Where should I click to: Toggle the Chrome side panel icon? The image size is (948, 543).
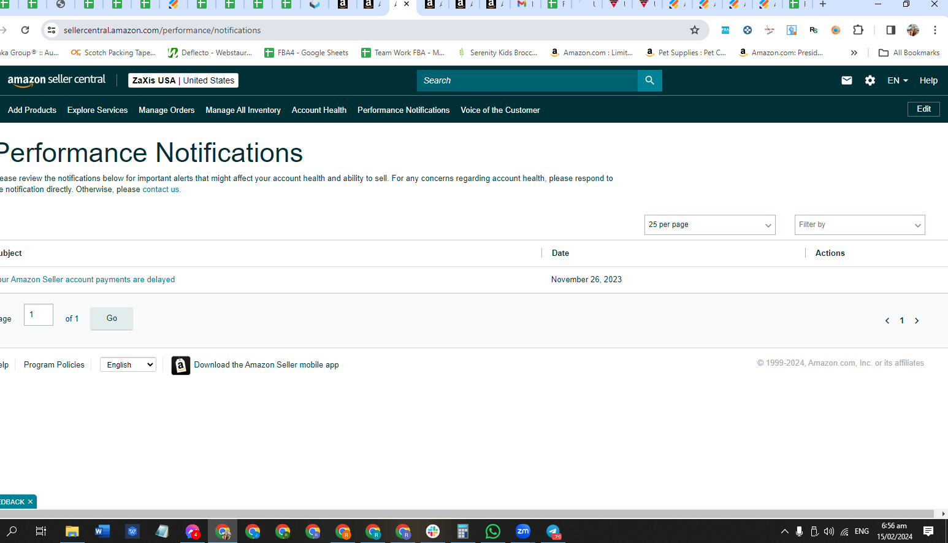[891, 30]
